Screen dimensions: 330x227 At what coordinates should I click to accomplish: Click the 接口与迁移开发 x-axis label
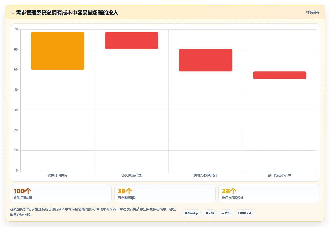coord(280,175)
